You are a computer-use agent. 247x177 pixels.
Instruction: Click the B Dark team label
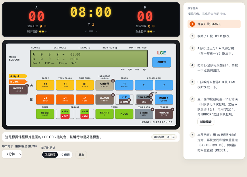18,82
